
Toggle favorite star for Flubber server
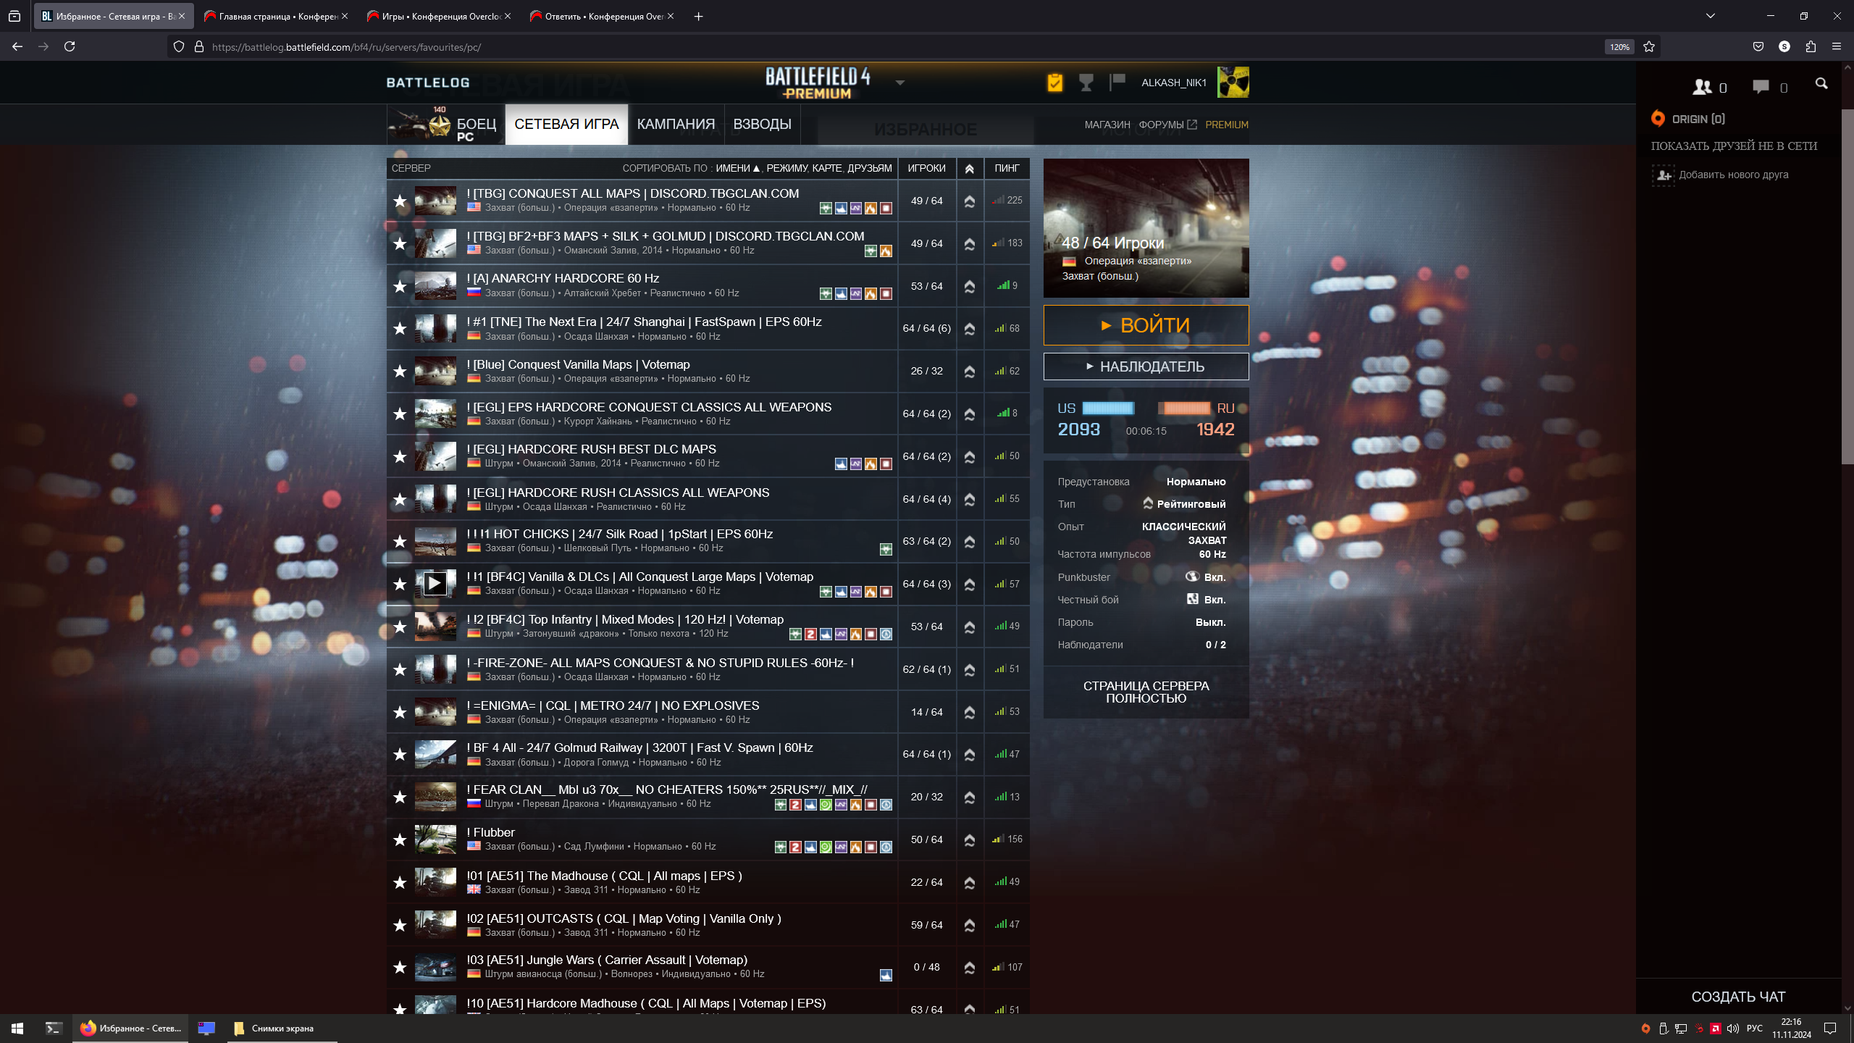400,839
